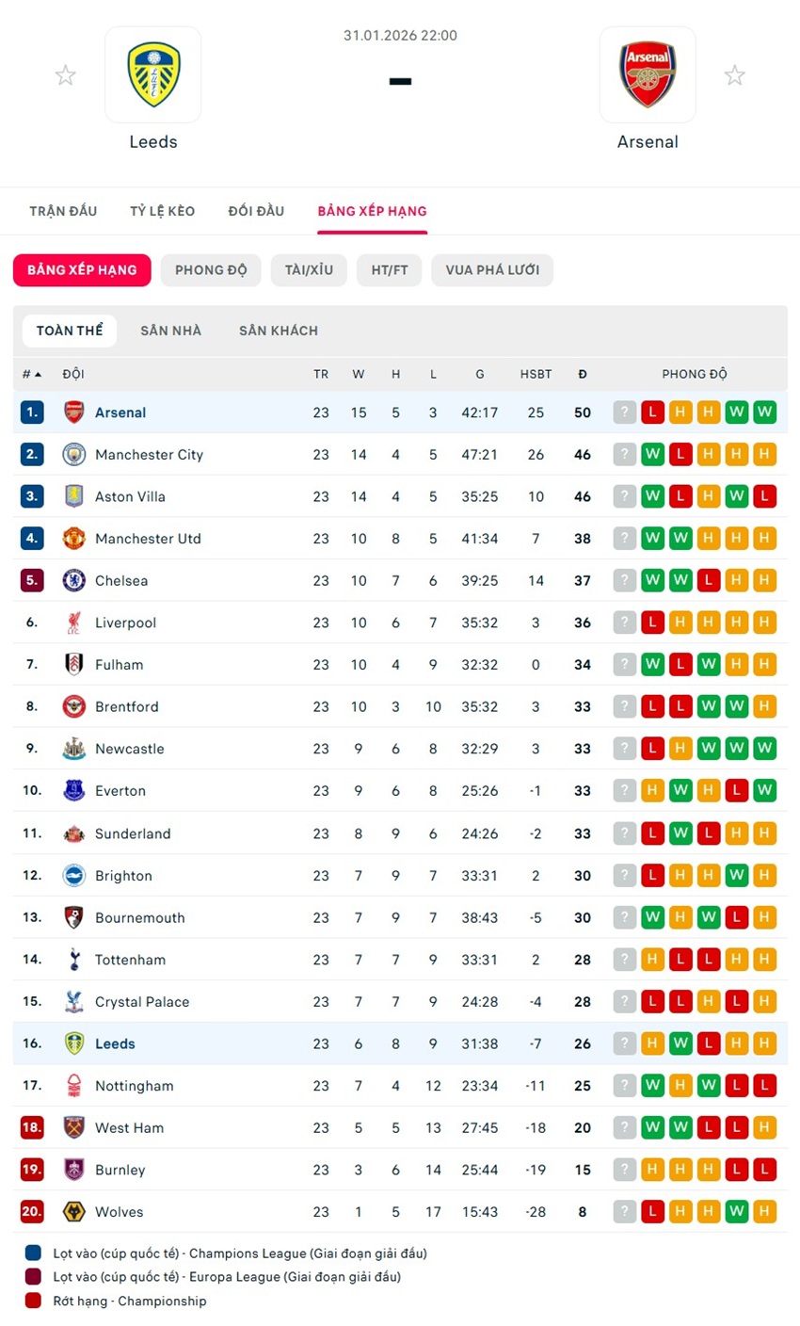Click the Wolves club logo
Image resolution: width=800 pixels, height=1326 pixels.
[x=73, y=1212]
